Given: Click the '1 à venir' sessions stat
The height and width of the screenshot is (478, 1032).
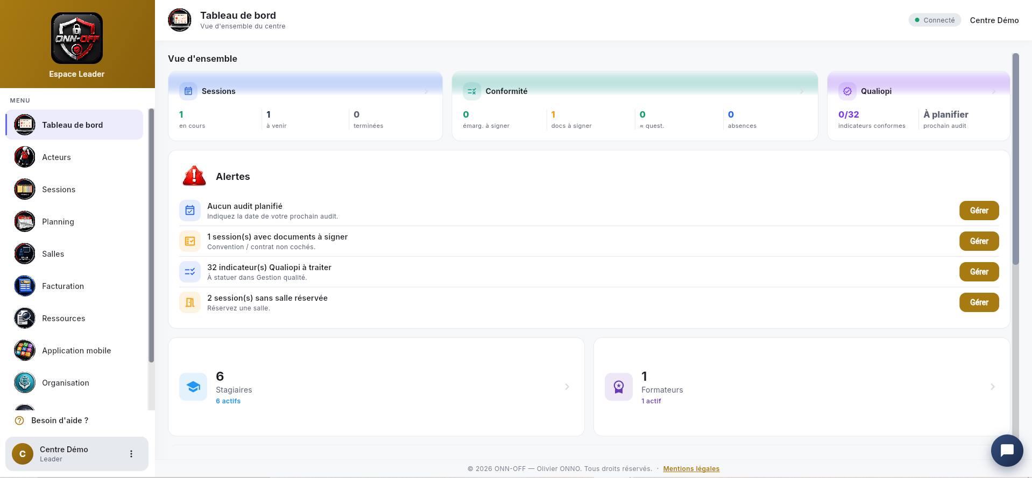Looking at the screenshot, I should pos(277,119).
